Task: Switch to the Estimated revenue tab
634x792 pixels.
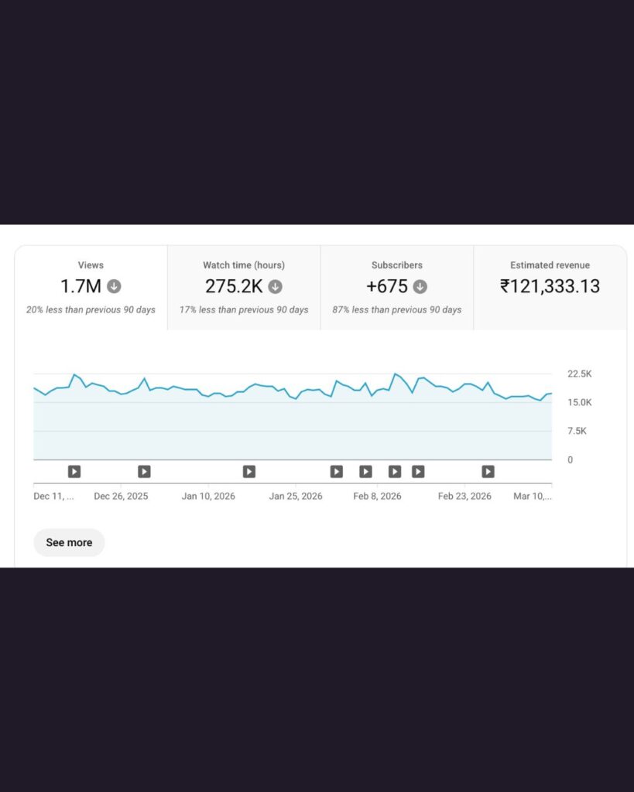Action: [550, 287]
